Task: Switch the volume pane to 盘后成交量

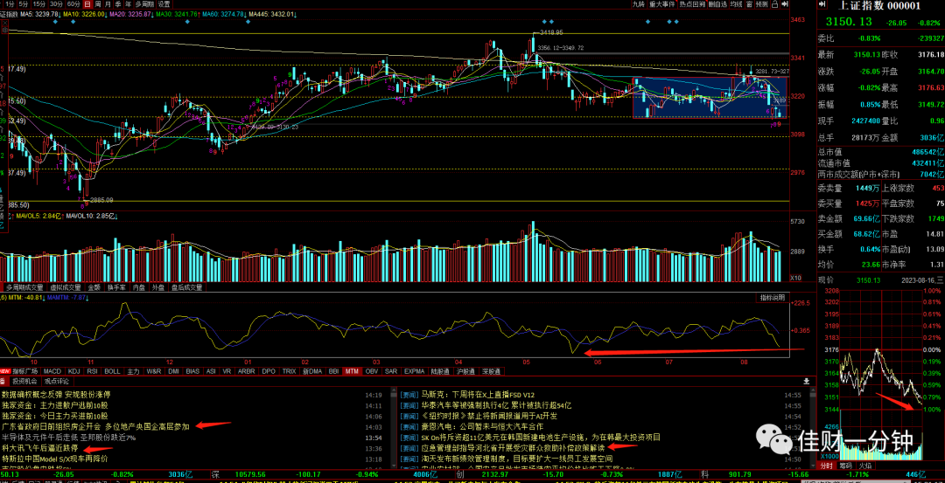Action: pyautogui.click(x=187, y=287)
